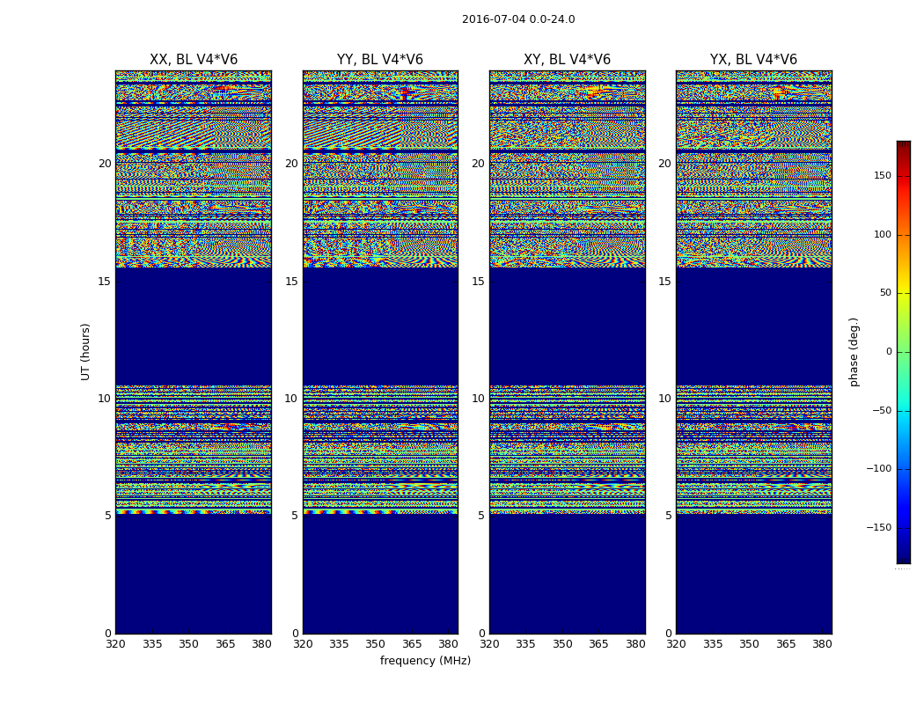924x704 pixels.
Task: Click the "20" hour tick of XX panel
Action: pos(105,164)
